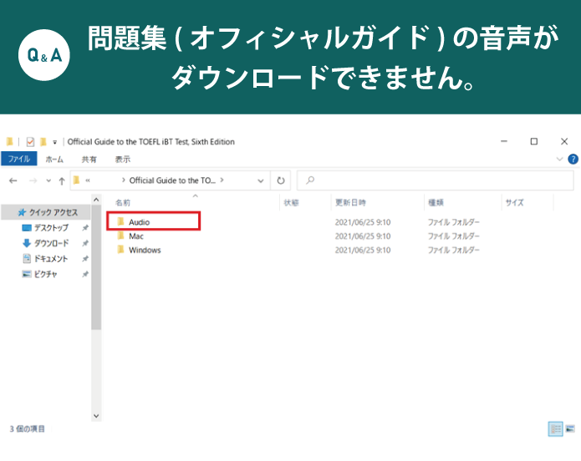Select the ダウンロード arrow icon
The width and height of the screenshot is (581, 461).
27,243
